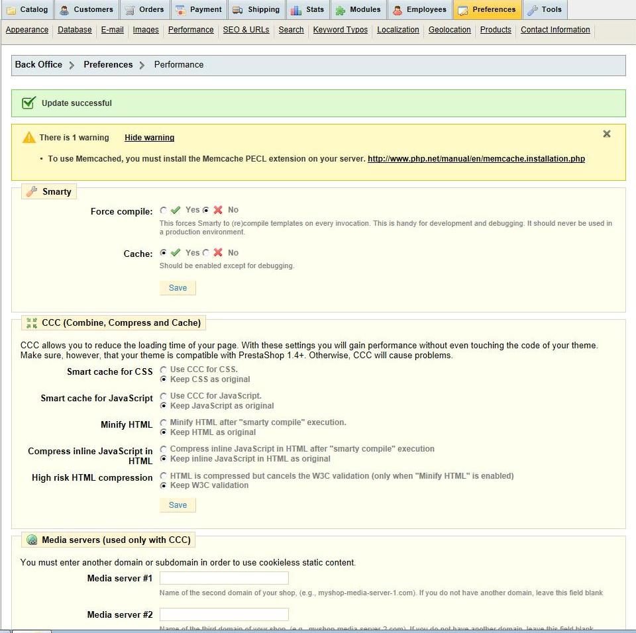Select Minify HTML after smarty compile

163,422
